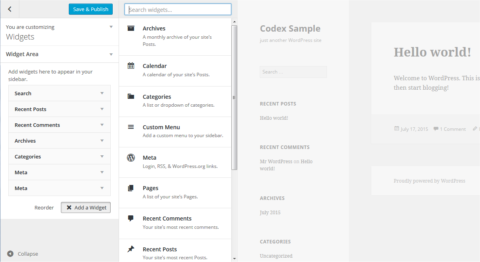Open the Hello world! post link

click(274, 117)
